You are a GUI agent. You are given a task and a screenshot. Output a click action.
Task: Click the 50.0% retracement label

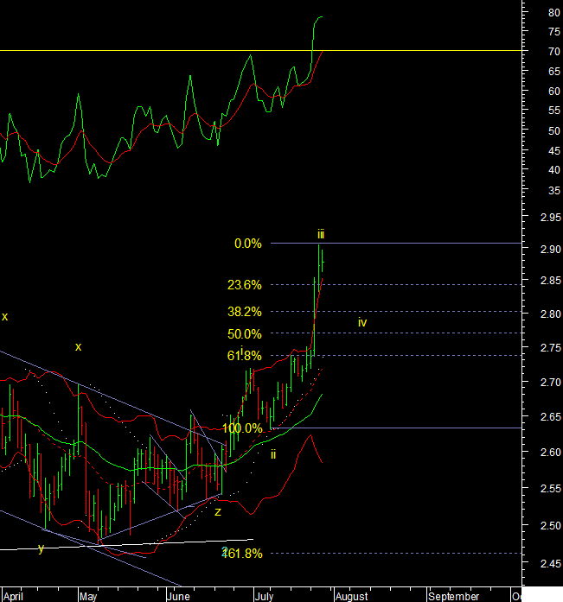click(245, 334)
